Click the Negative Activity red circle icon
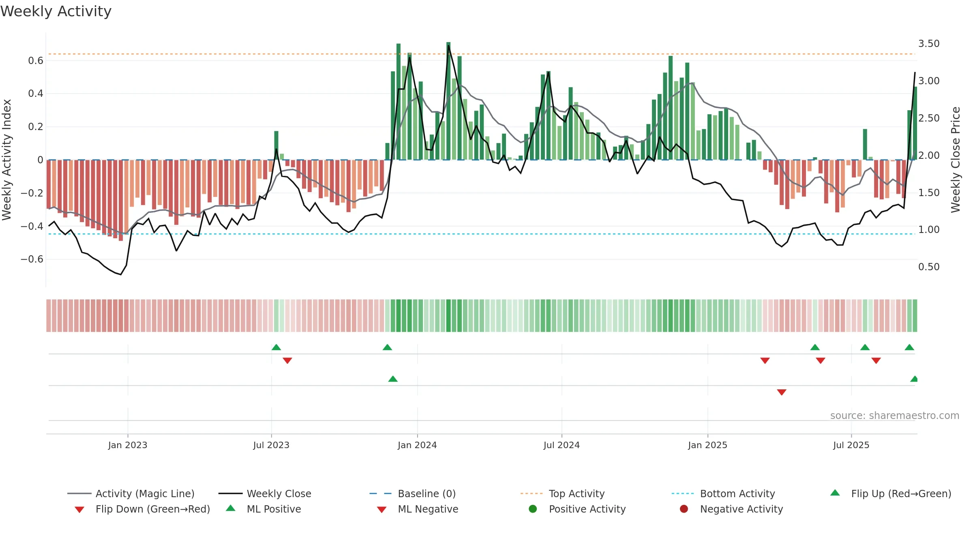 [x=684, y=509]
